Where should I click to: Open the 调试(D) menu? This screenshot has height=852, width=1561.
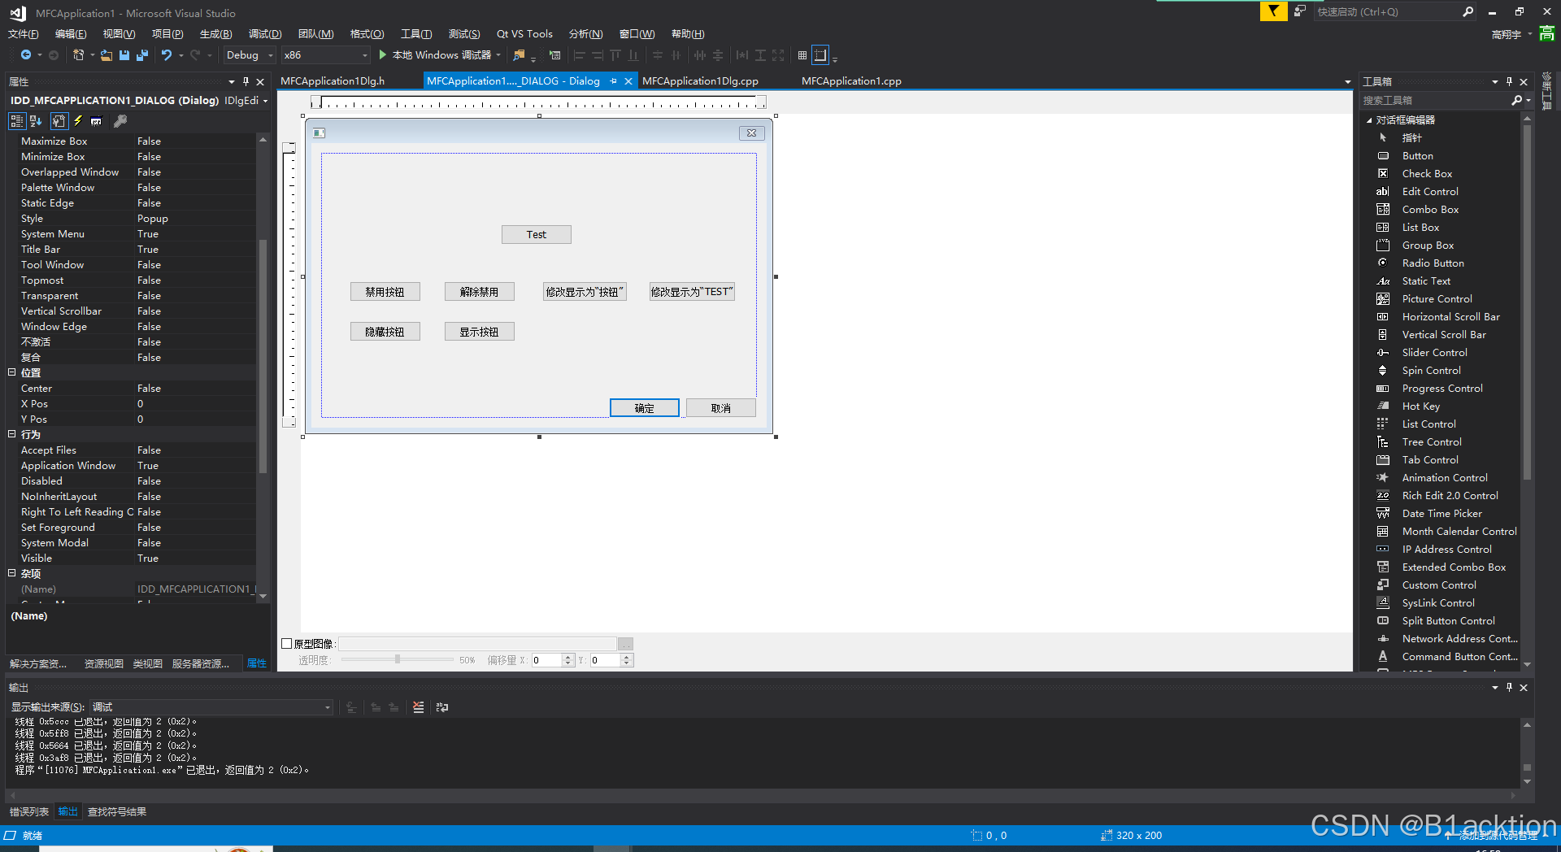click(x=265, y=34)
